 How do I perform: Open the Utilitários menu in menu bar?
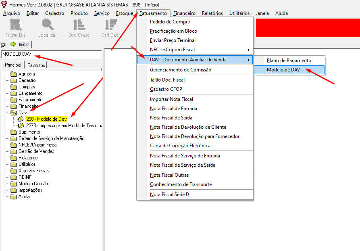[x=239, y=13]
